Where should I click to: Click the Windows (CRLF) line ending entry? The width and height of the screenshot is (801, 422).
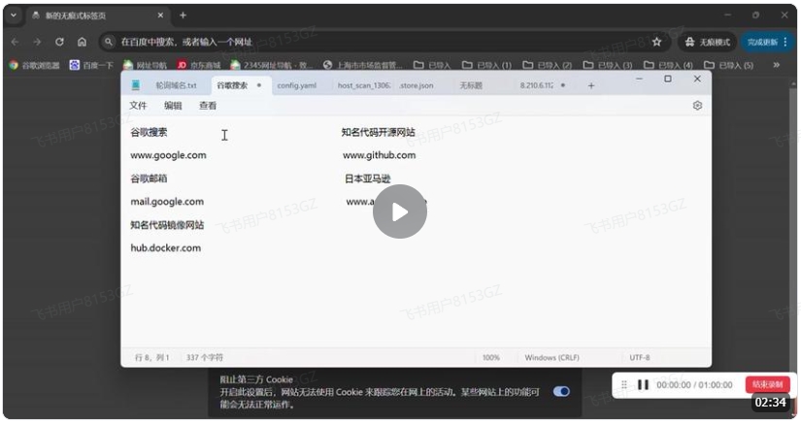(551, 358)
